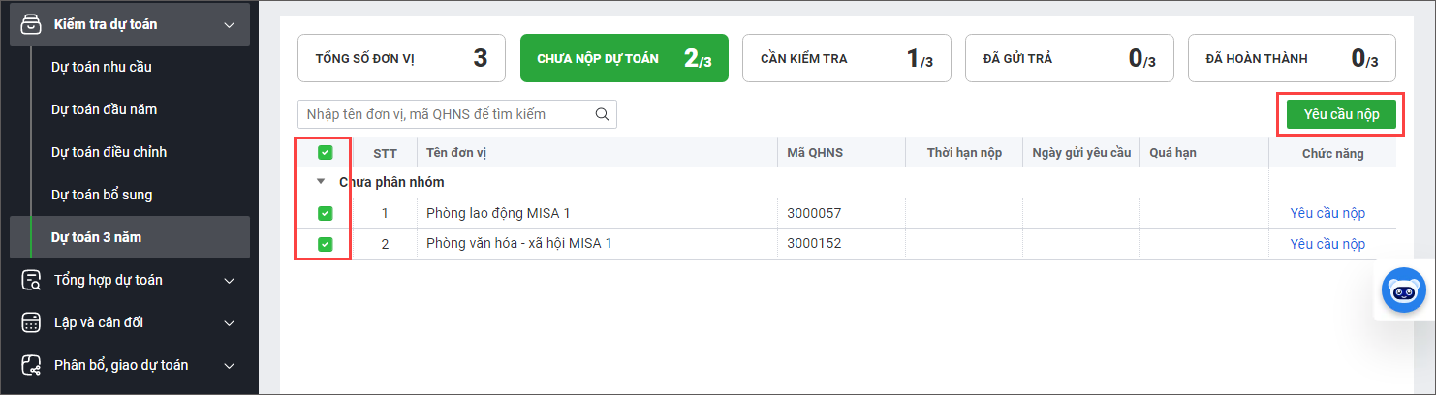Expand the Tổng hợp dự toán chevron
The image size is (1436, 395).
point(229,280)
